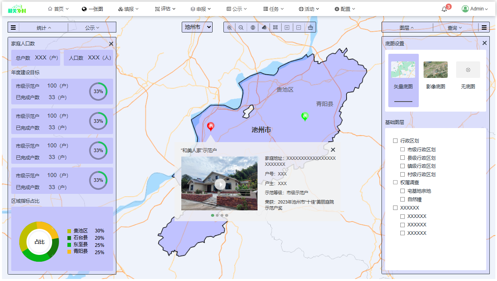Viewport: 497px width, 281px height.
Task: Check the 权属调查 layer checkbox
Action: (x=395, y=183)
